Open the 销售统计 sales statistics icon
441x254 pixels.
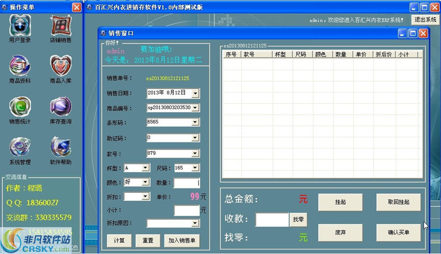tap(20, 107)
